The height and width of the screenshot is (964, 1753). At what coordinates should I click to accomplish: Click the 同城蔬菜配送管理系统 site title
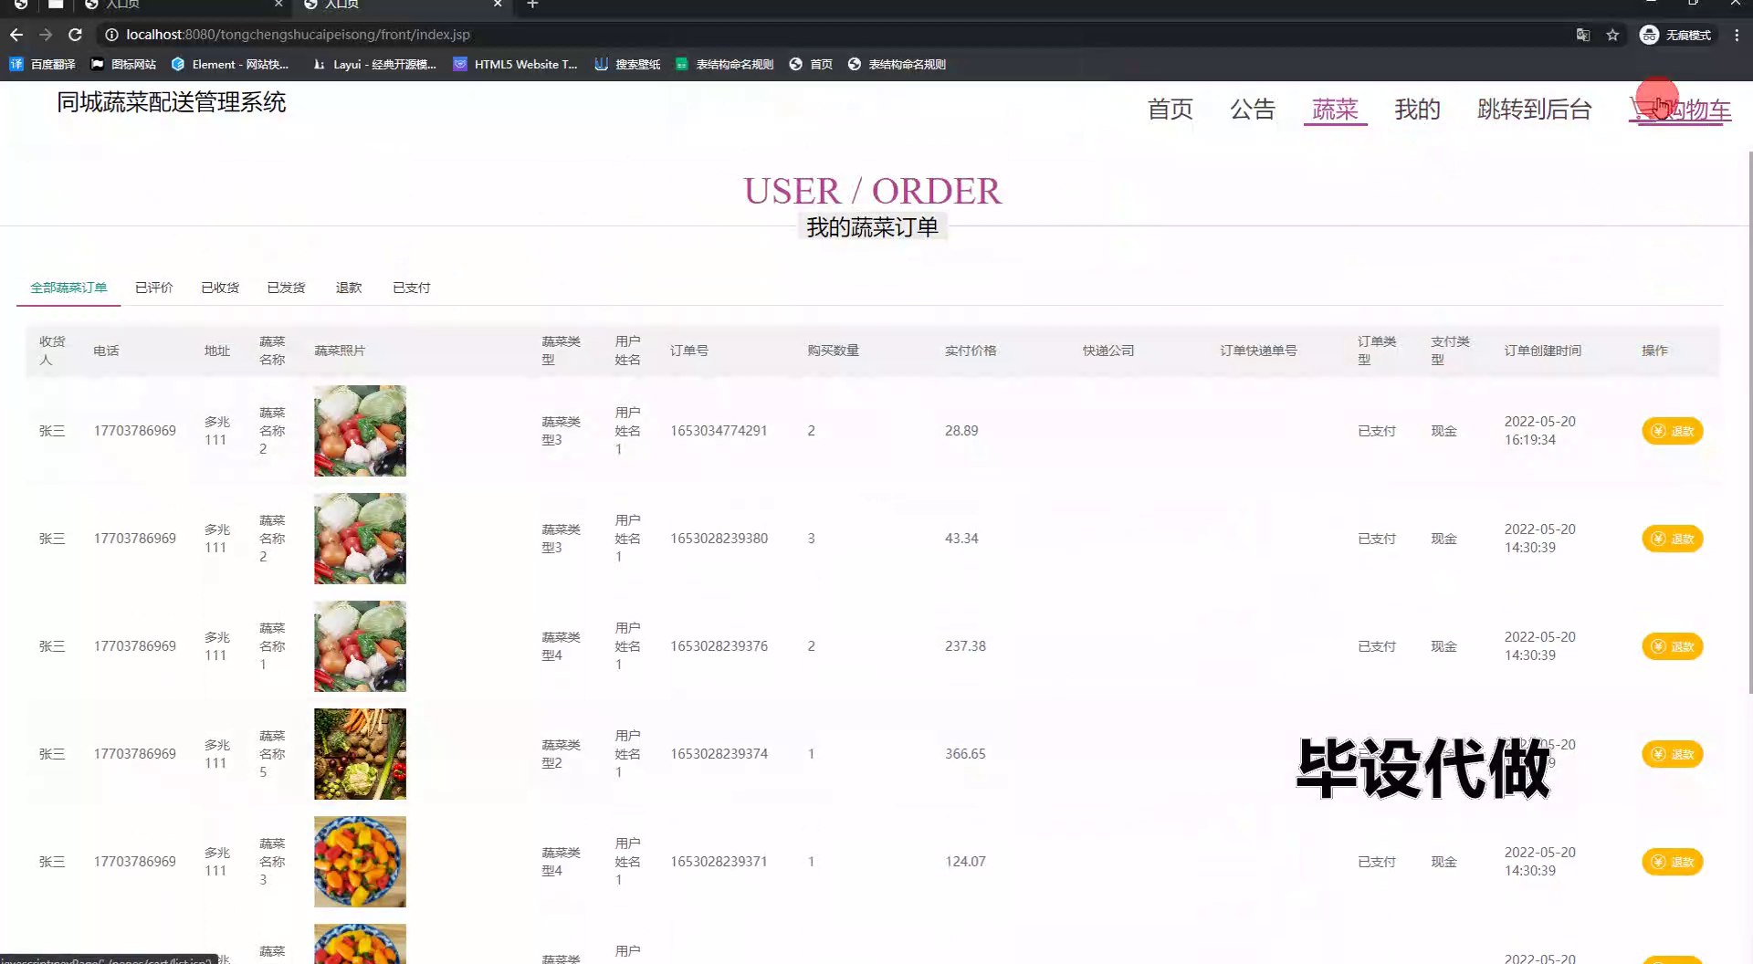pos(172,102)
